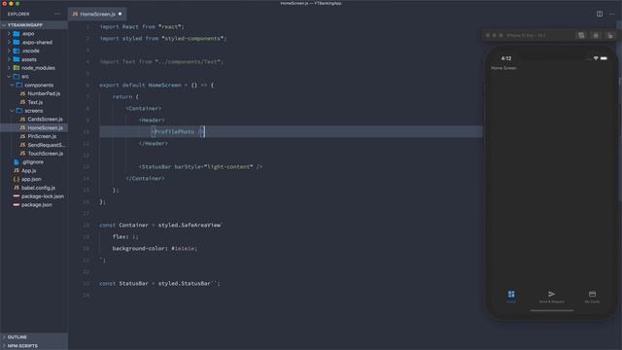Click the simulator window title iPhone 11 Pro
This screenshot has width=622, height=350.
[526, 35]
